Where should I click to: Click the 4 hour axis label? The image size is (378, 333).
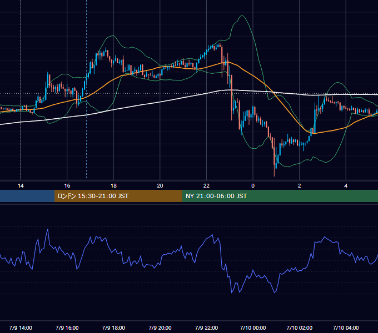(x=346, y=186)
